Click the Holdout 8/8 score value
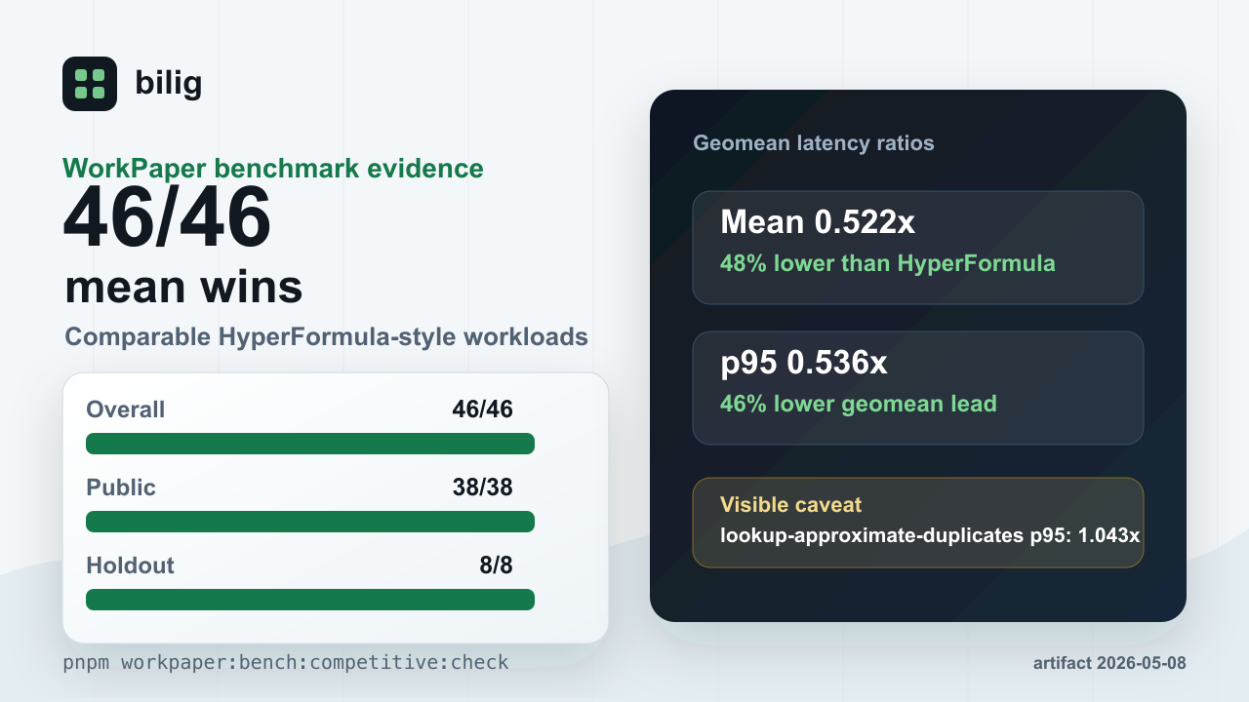 (496, 565)
